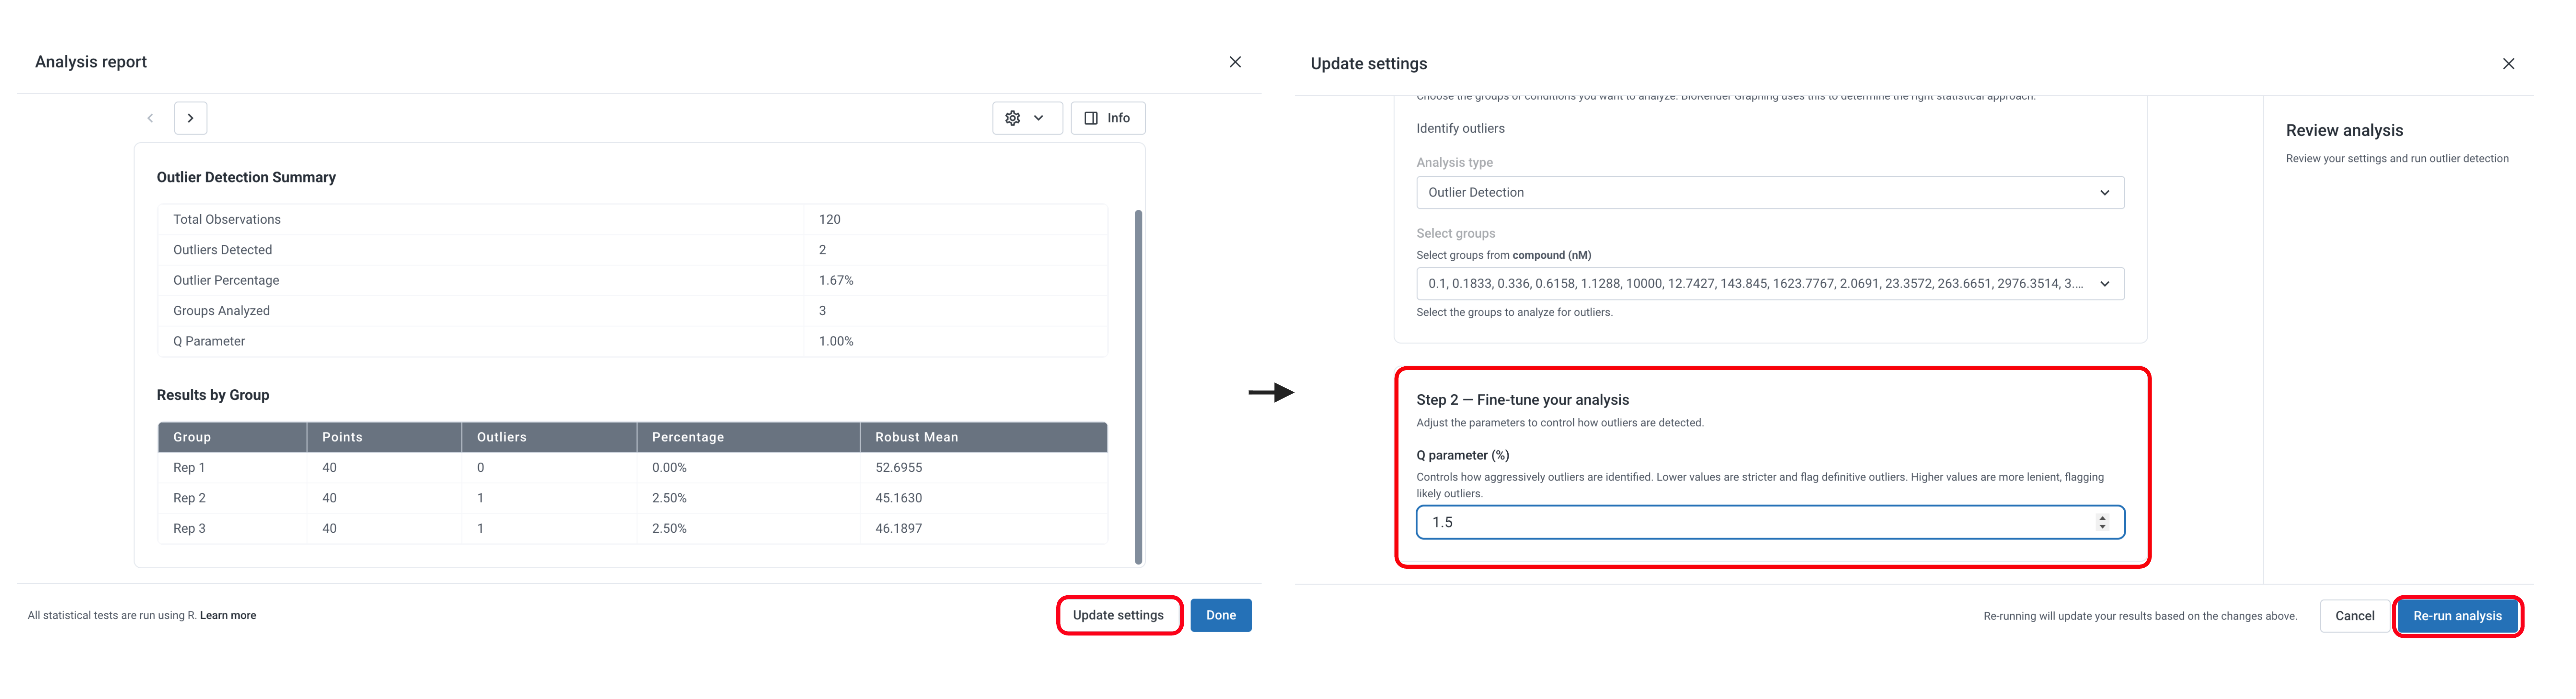Click the Q parameter stepper arrows

click(2102, 522)
